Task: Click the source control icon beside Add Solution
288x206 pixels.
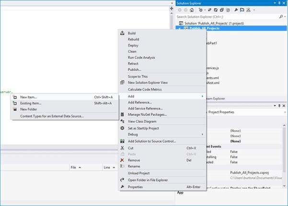Action: (x=122, y=141)
